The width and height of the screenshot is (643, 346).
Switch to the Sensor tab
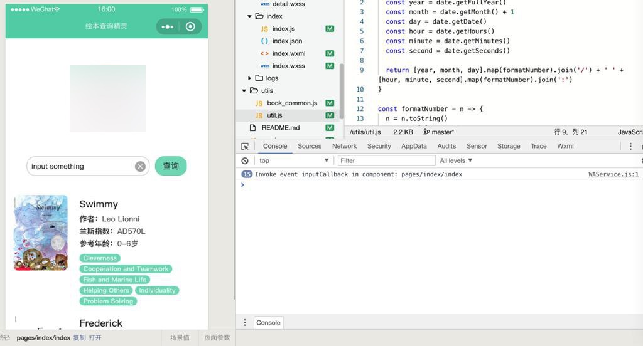tap(477, 146)
